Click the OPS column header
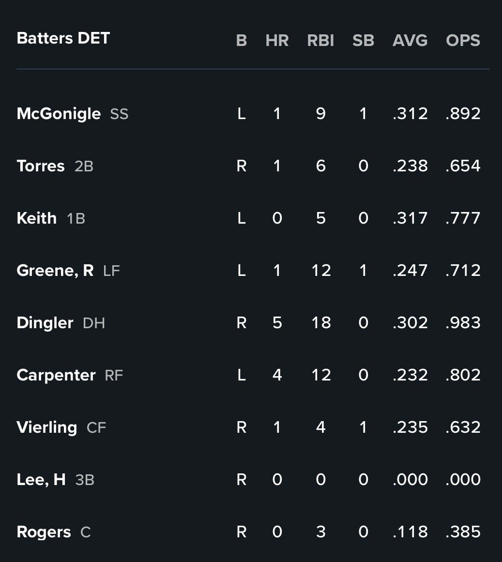 [463, 41]
